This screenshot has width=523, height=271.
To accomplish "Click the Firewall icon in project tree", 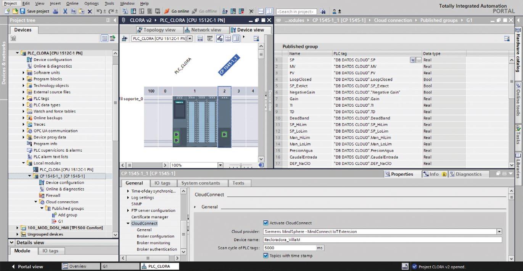I will 42,196.
